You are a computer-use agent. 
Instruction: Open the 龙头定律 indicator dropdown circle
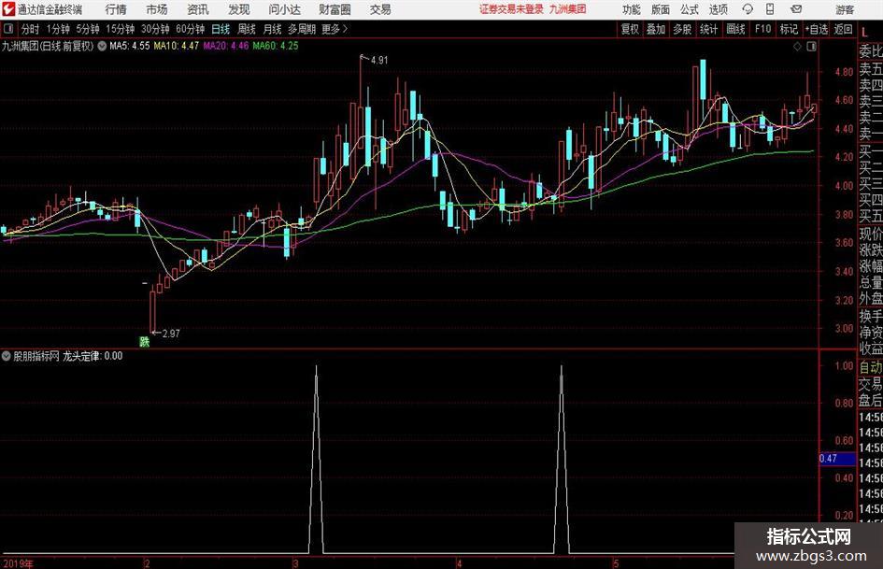(6, 356)
